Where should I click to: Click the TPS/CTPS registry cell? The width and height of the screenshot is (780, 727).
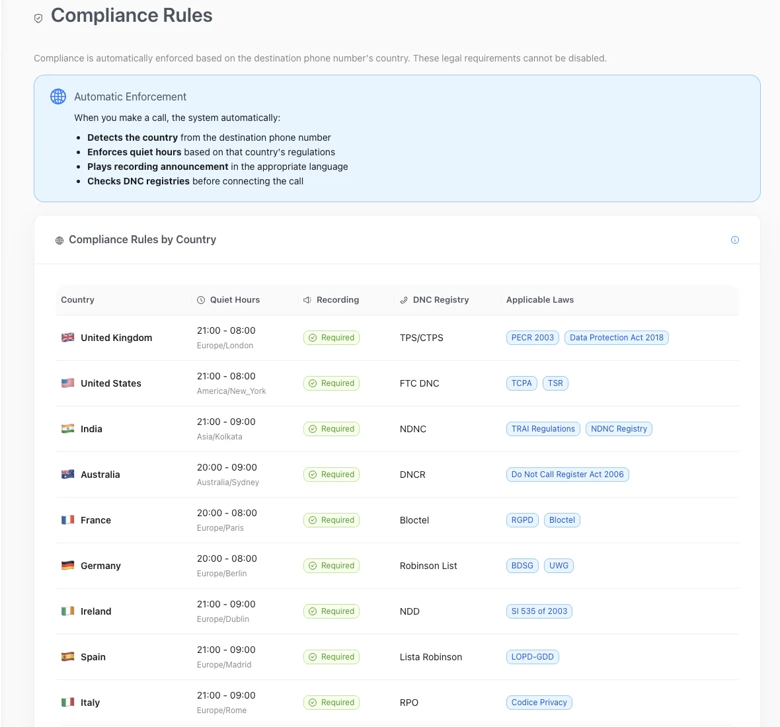pyautogui.click(x=421, y=338)
